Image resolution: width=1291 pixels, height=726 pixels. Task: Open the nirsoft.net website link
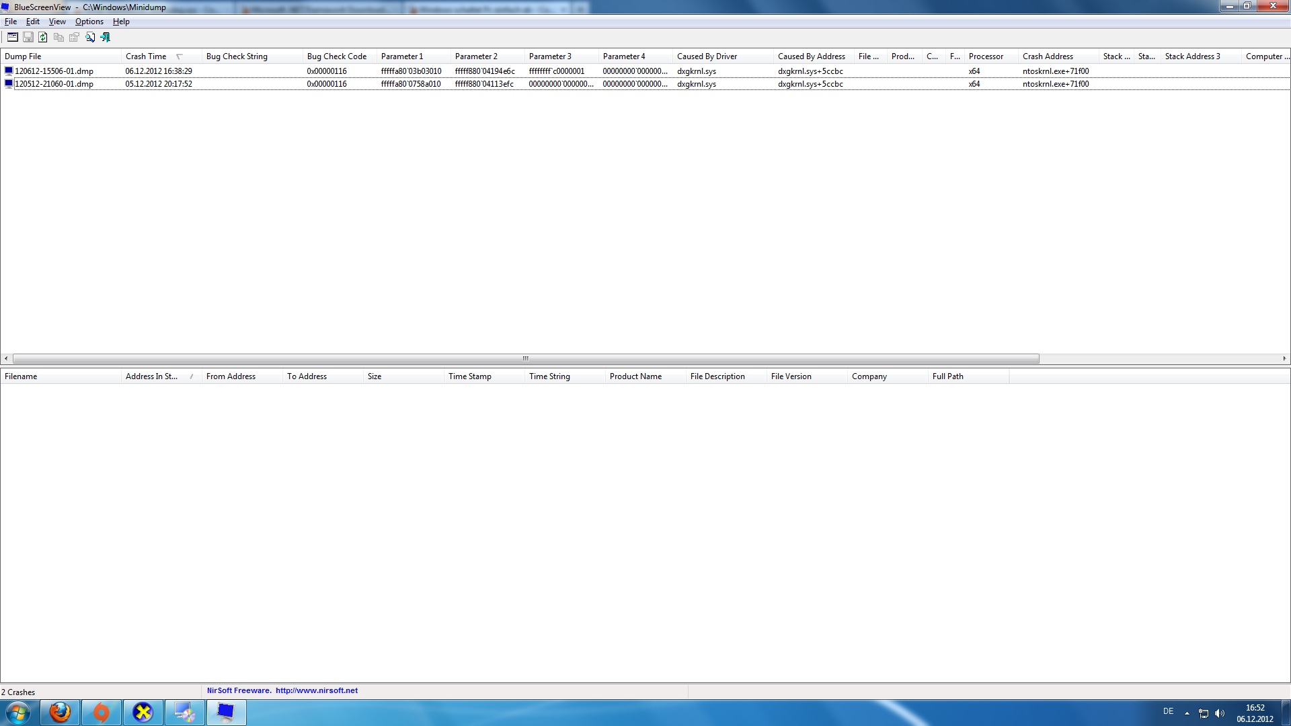pos(316,690)
